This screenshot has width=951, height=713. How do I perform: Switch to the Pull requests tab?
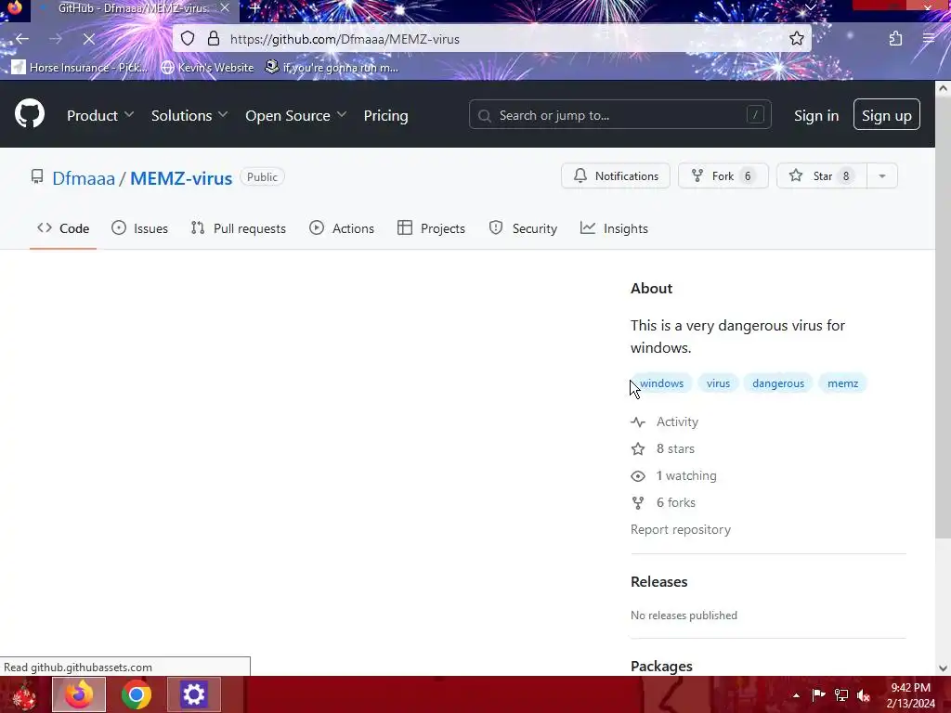[238, 228]
